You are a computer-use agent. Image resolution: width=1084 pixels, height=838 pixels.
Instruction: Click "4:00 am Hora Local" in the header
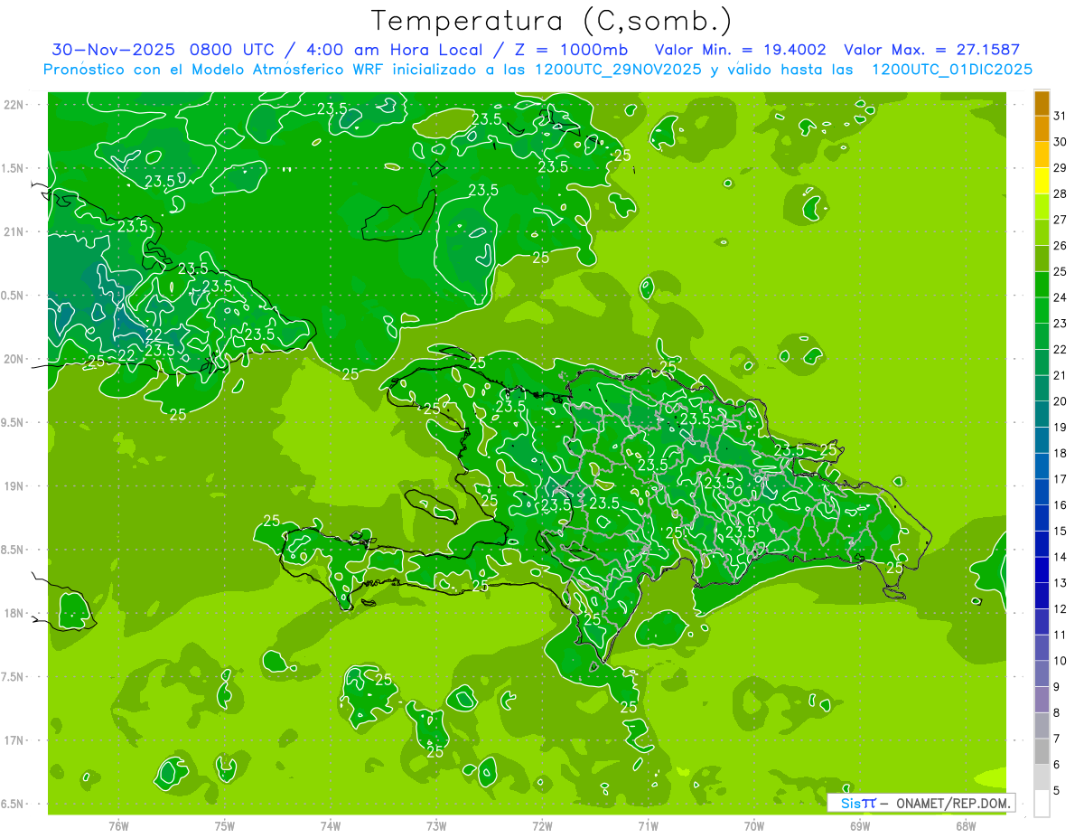(x=393, y=50)
